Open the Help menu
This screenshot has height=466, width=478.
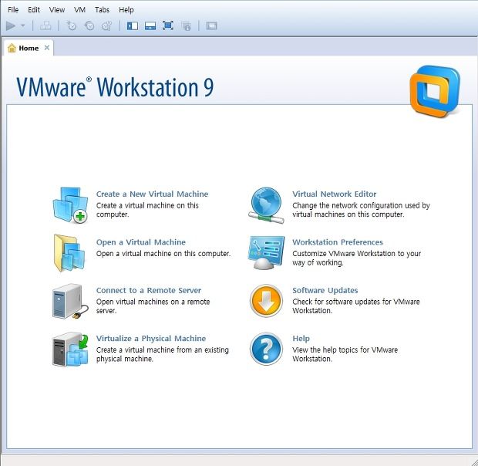126,10
